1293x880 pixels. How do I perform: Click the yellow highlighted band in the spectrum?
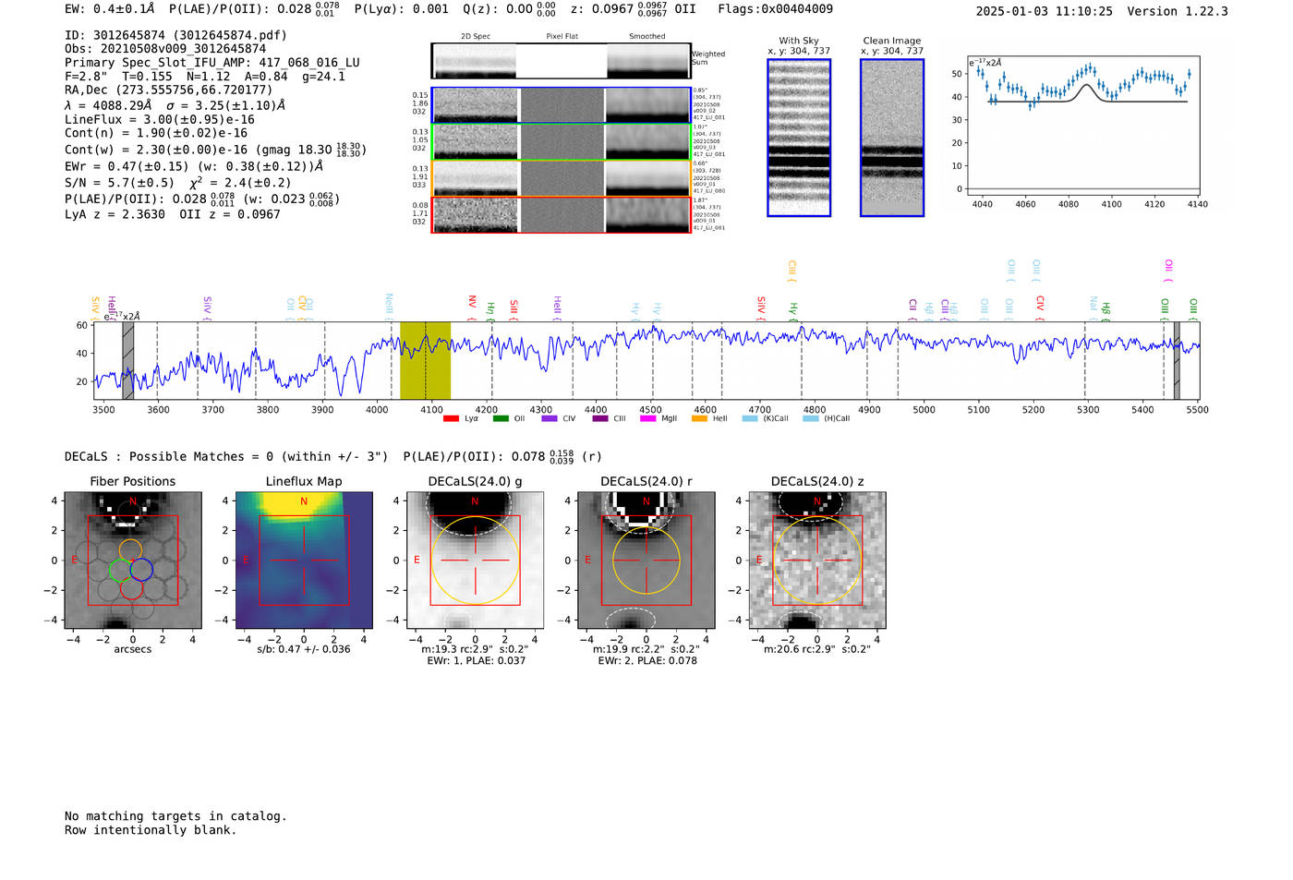[x=425, y=360]
